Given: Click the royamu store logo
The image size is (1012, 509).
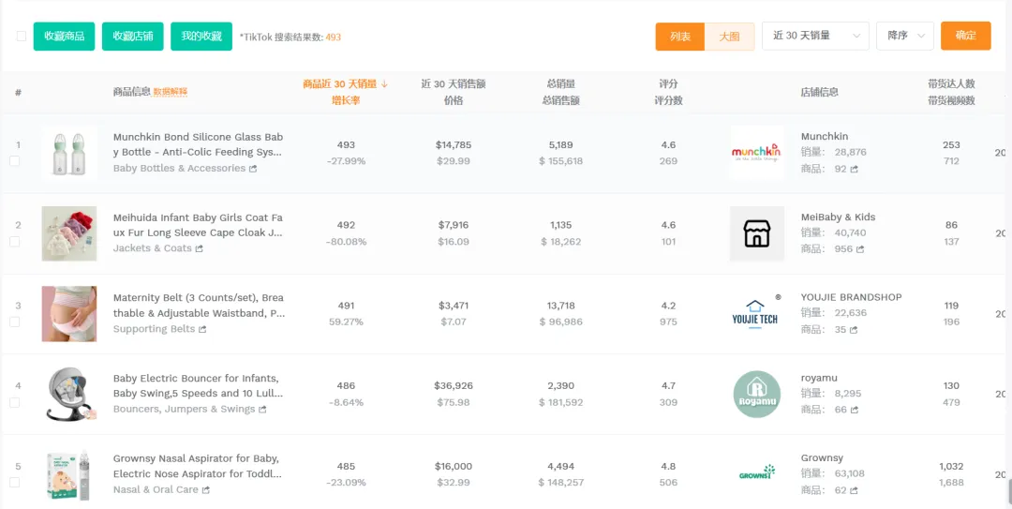Looking at the screenshot, I should tap(756, 395).
